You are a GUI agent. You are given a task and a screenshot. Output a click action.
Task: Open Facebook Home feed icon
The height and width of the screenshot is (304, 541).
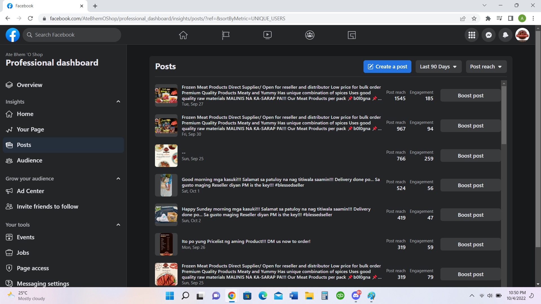(183, 35)
